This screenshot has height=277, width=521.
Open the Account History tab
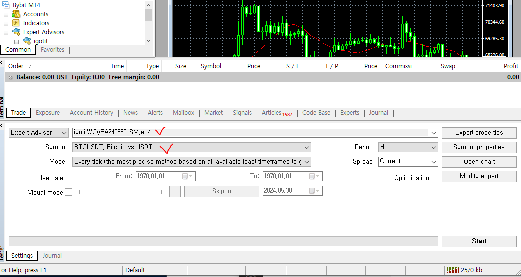point(91,112)
